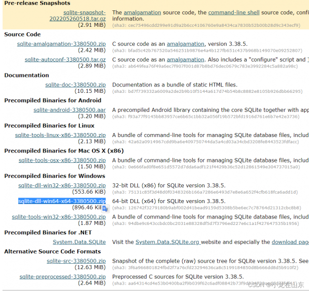309x291 pixels.
Task: Download sqlite-doc-3380500.zip documentation bundle
Action: click(75, 85)
